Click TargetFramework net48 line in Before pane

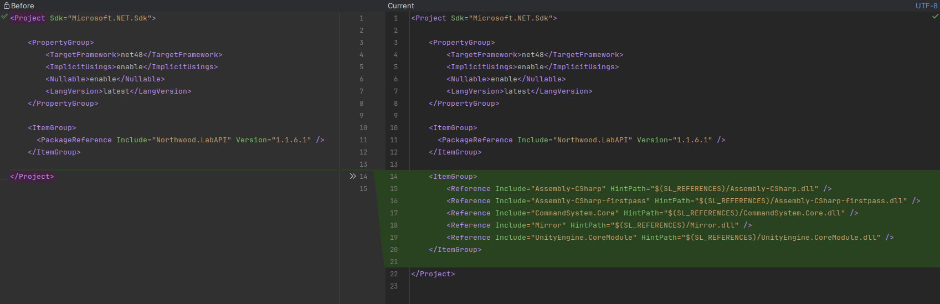pyautogui.click(x=134, y=55)
